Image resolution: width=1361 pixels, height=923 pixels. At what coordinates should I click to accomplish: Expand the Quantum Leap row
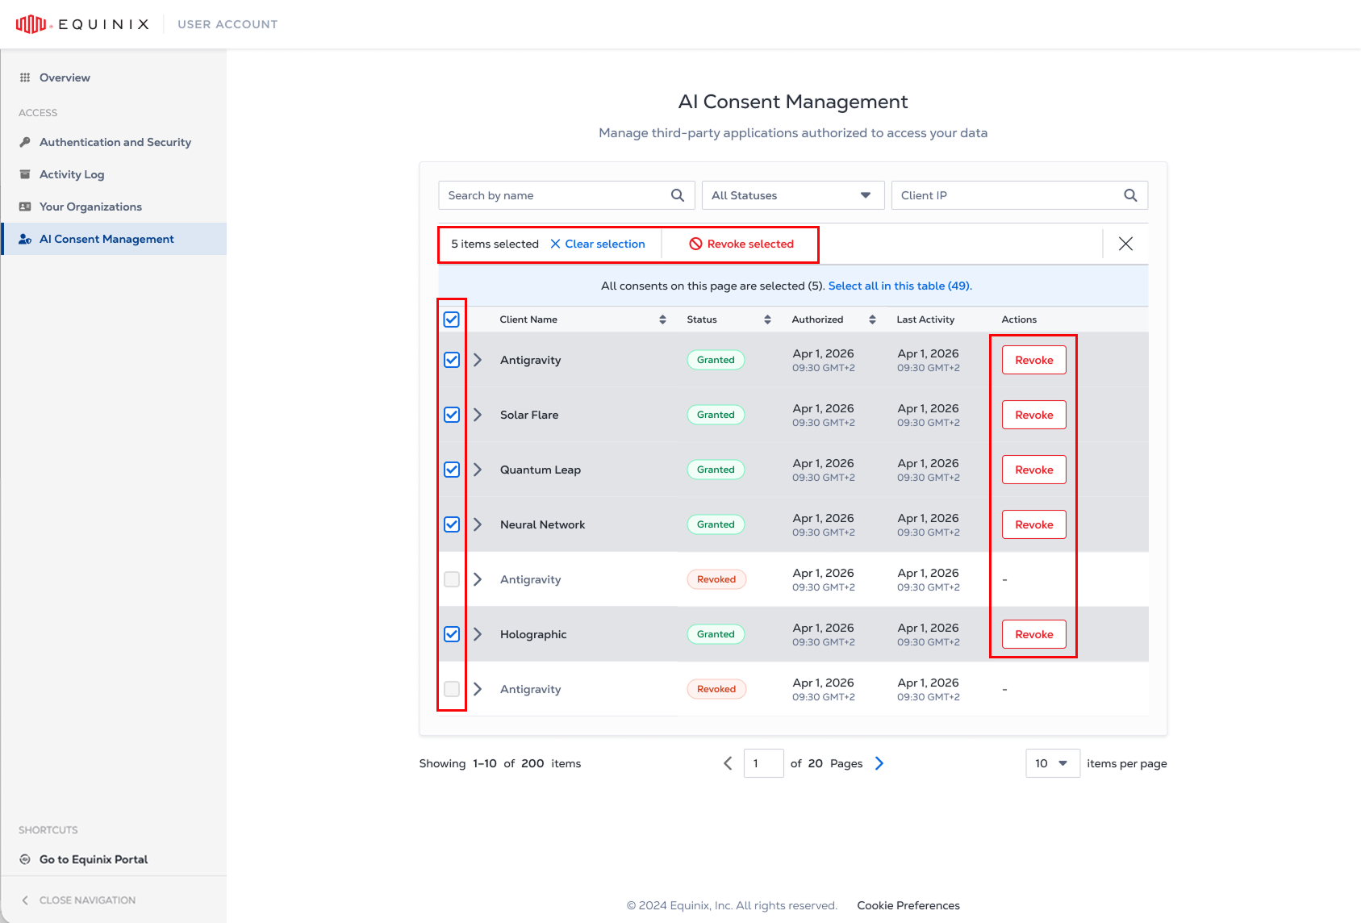coord(478,470)
